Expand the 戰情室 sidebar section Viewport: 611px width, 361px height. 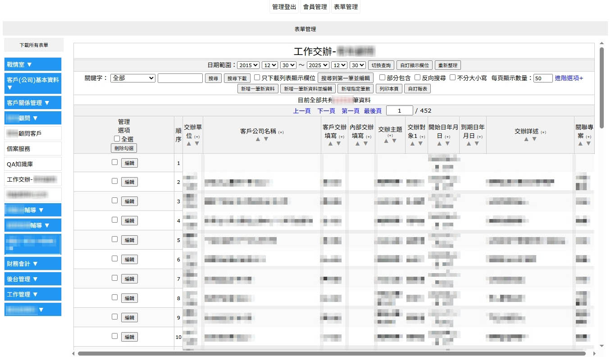pos(33,64)
